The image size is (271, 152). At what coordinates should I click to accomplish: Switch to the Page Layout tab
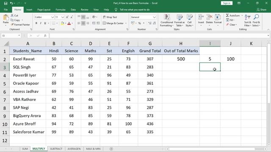(44, 10)
